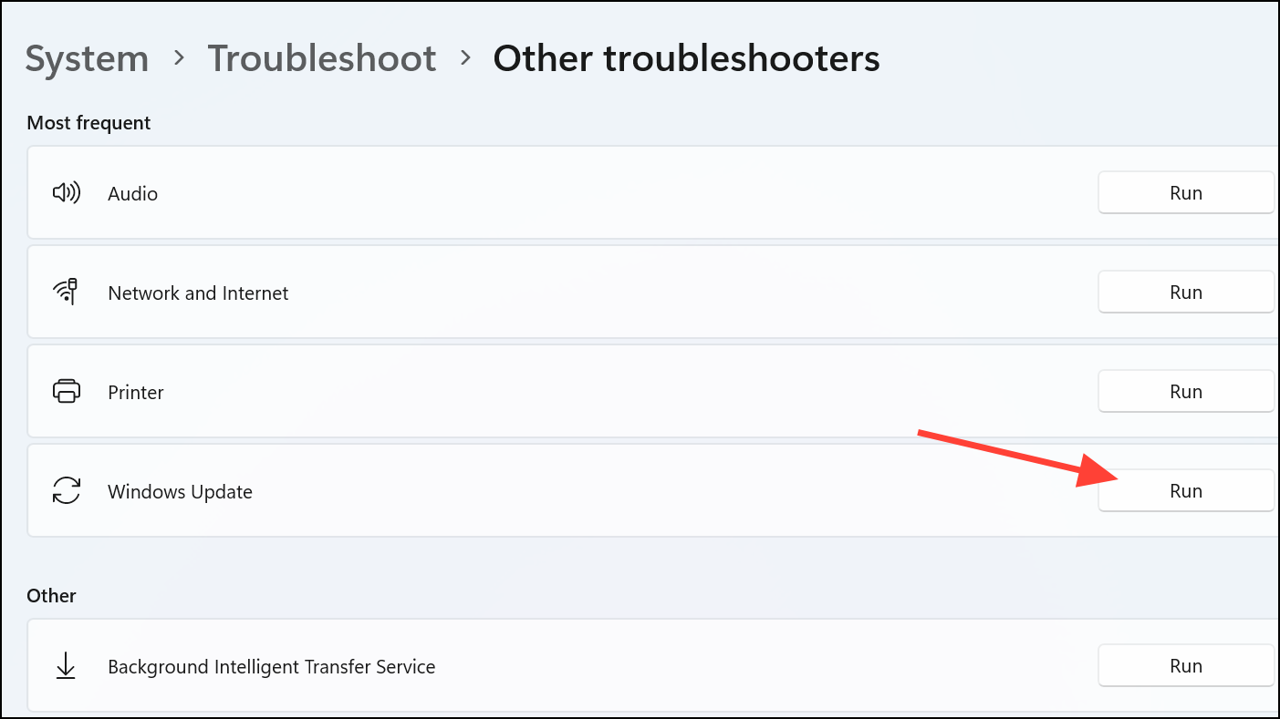
Task: Select the Printer row label
Action: [x=136, y=392]
